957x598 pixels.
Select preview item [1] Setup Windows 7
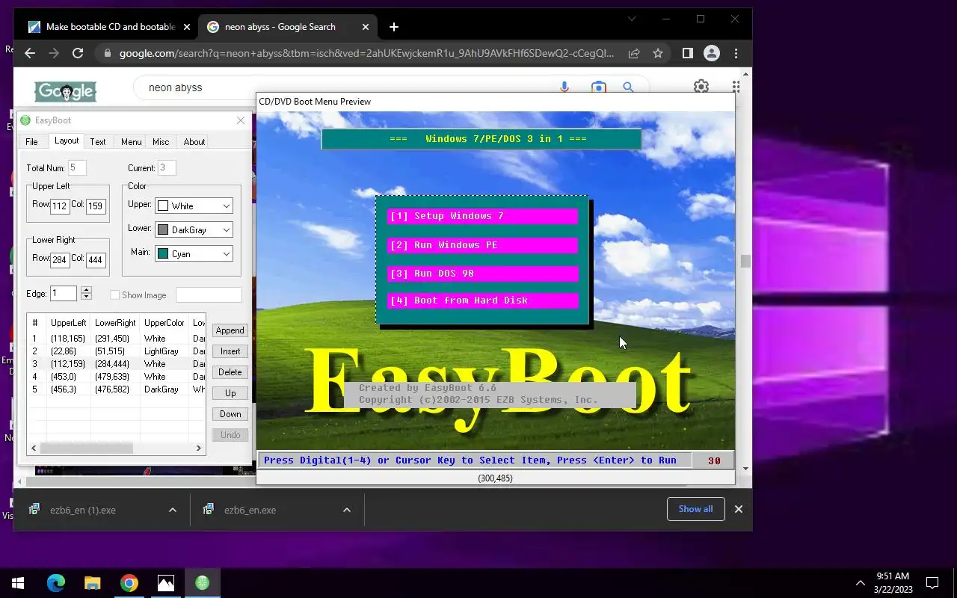tap(482, 216)
